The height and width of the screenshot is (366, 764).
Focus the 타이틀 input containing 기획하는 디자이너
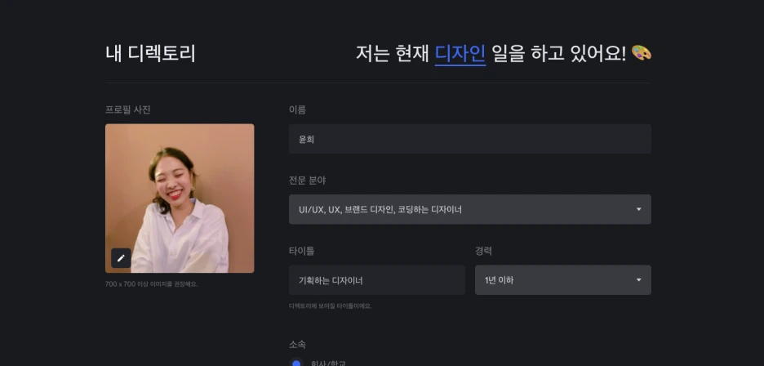(x=376, y=280)
